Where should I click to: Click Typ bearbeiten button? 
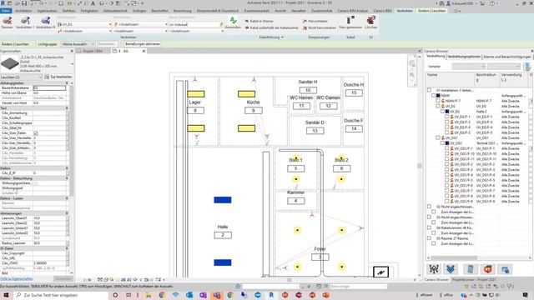pyautogui.click(x=58, y=77)
